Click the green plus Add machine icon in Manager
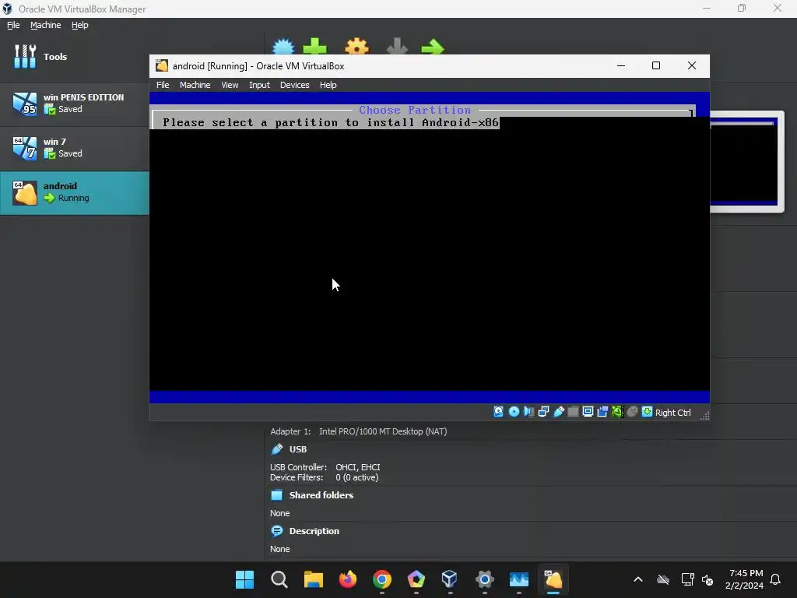797x598 pixels. click(314, 47)
